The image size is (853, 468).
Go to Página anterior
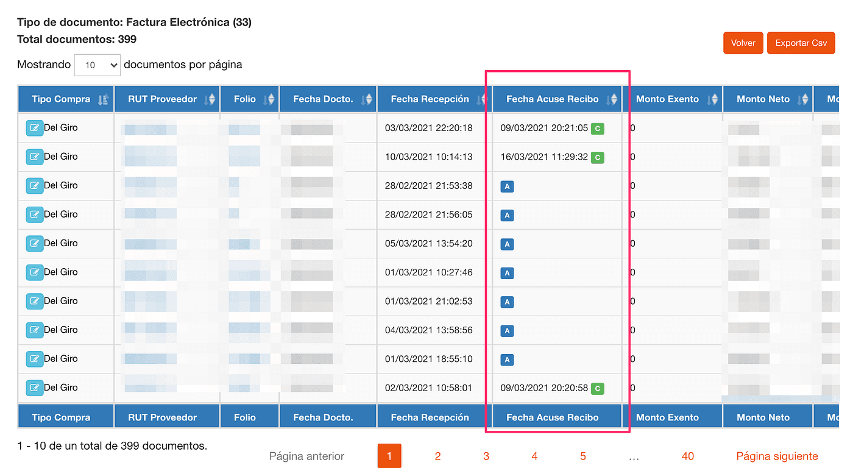[x=307, y=456]
